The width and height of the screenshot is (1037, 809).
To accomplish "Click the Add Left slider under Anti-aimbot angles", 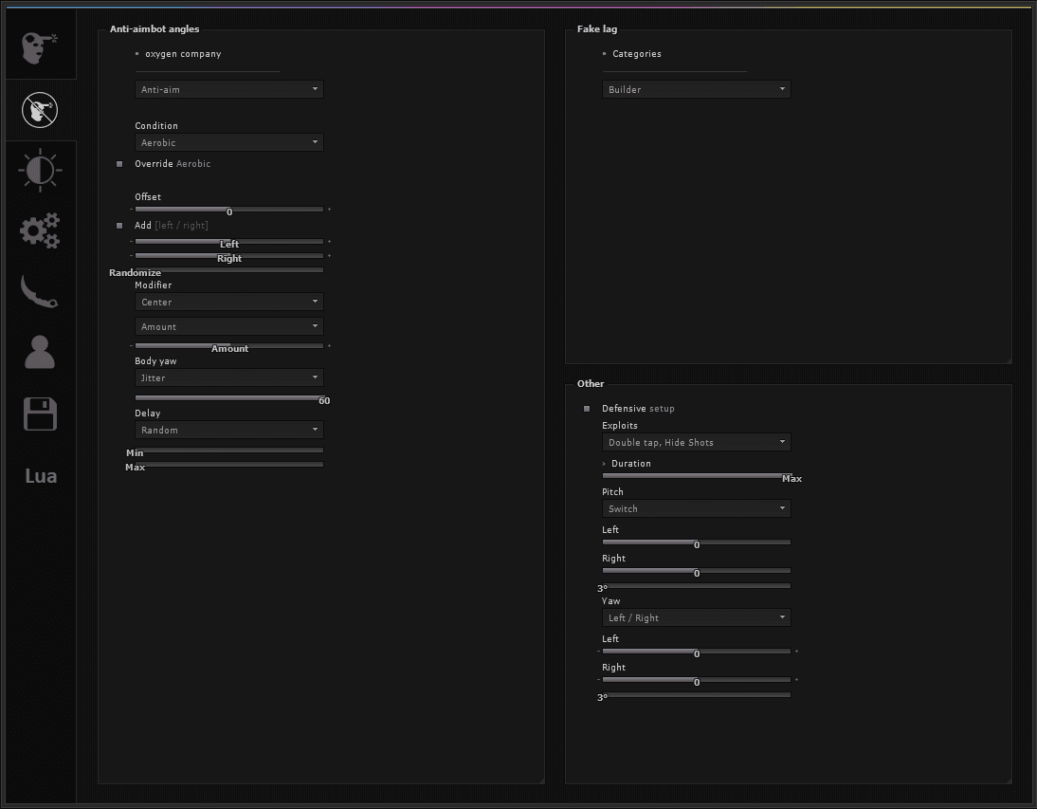I will pos(228,242).
